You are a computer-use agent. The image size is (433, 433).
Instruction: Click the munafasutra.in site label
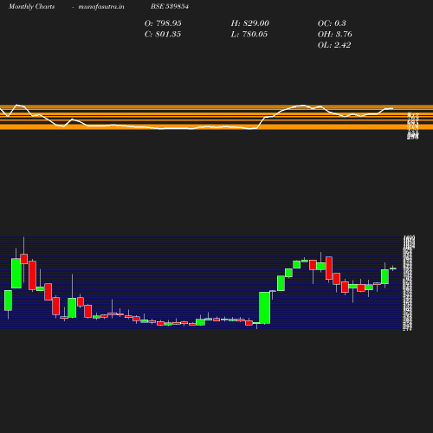point(101,7)
